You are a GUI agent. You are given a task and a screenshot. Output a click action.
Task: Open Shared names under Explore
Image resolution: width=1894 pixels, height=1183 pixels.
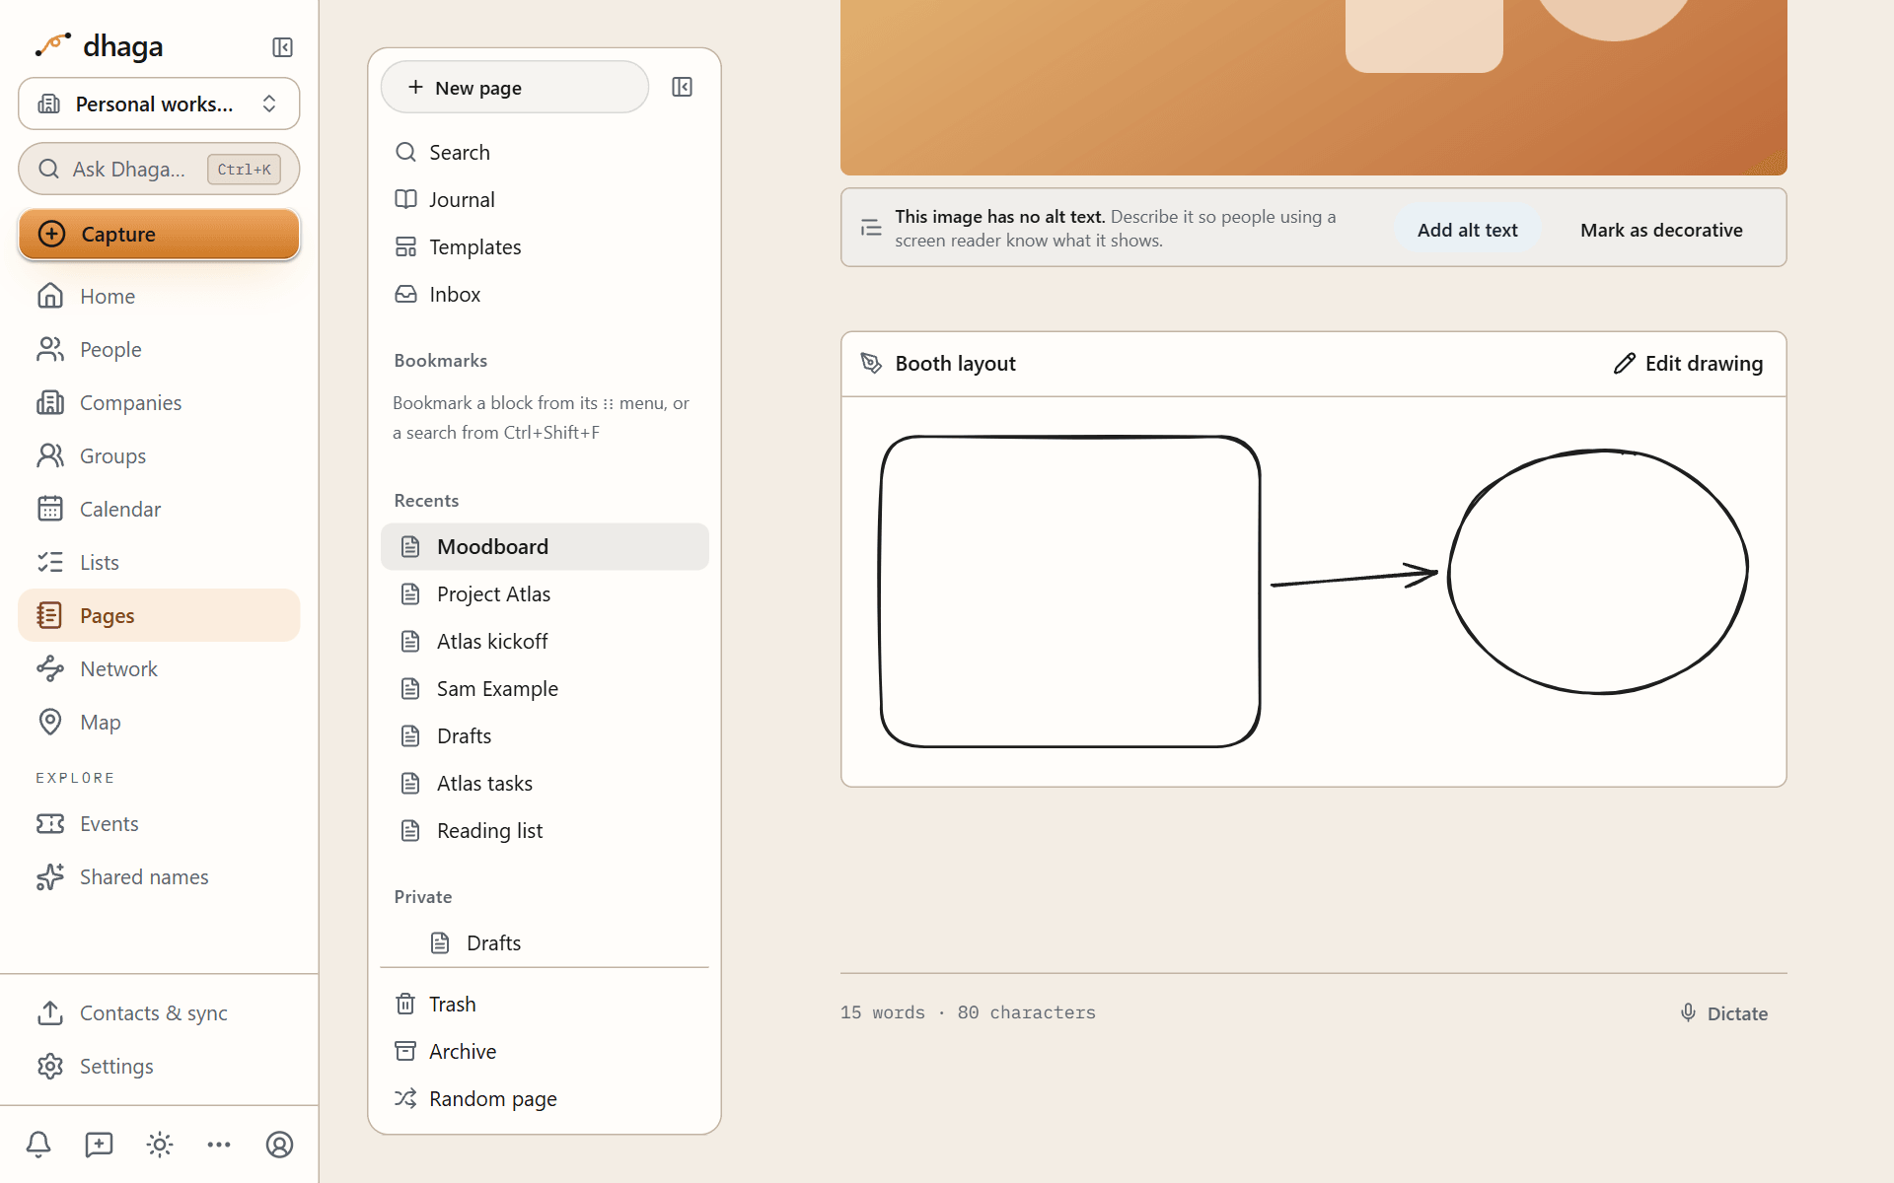(x=159, y=876)
